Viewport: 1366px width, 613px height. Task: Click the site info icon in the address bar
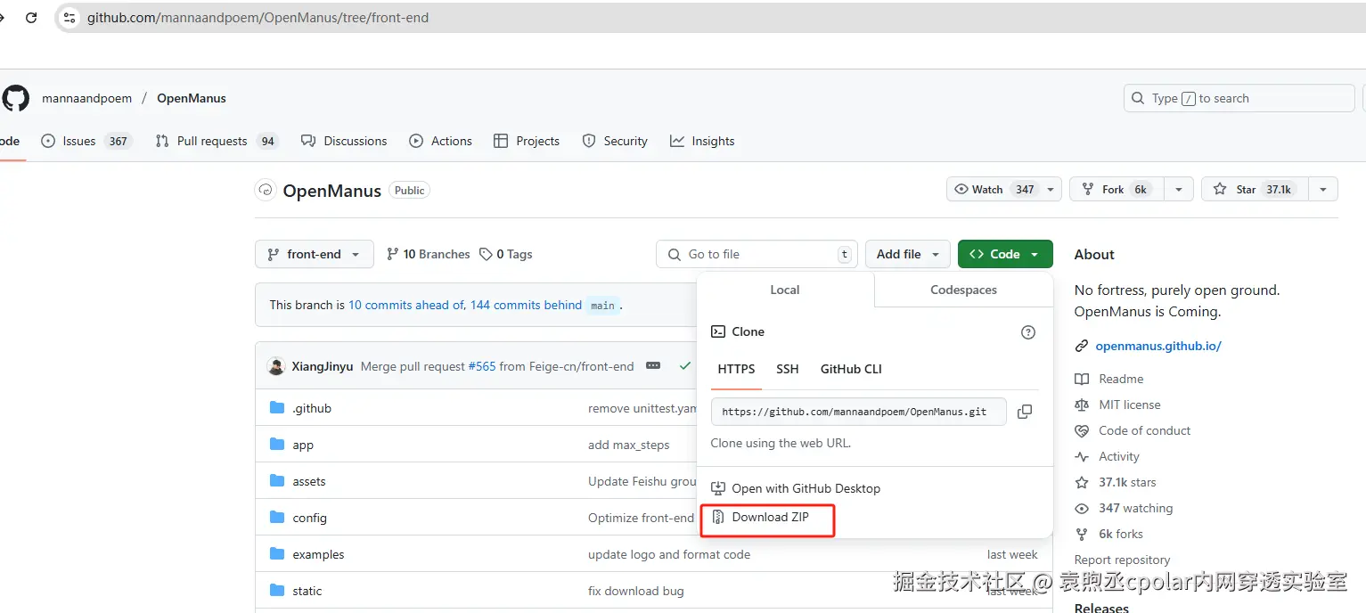70,18
